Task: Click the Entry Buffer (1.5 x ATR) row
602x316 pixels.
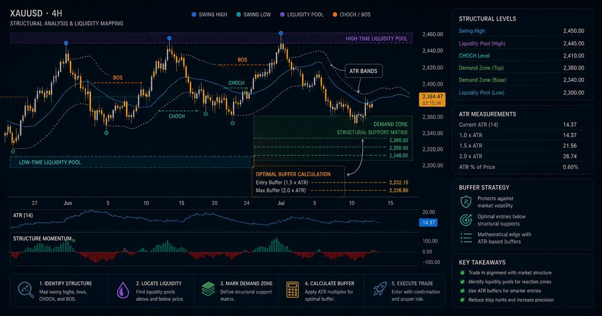Action: (332, 183)
